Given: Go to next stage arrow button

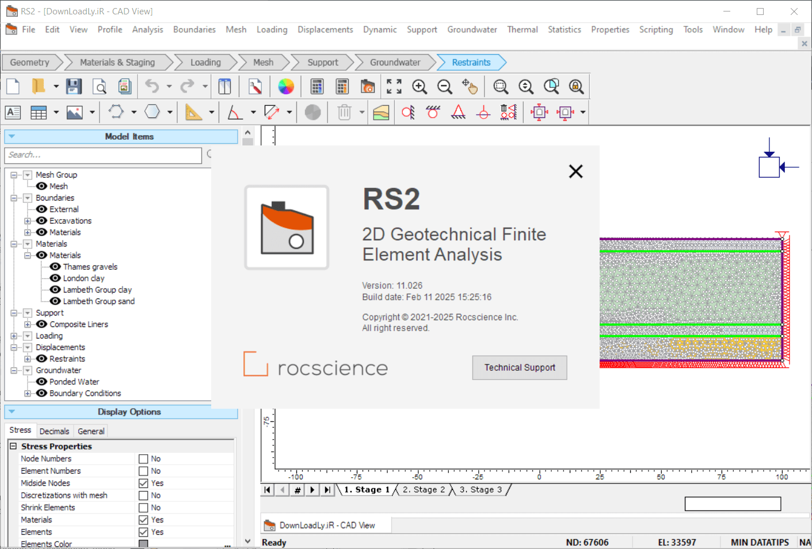Looking at the screenshot, I should pyautogui.click(x=312, y=490).
